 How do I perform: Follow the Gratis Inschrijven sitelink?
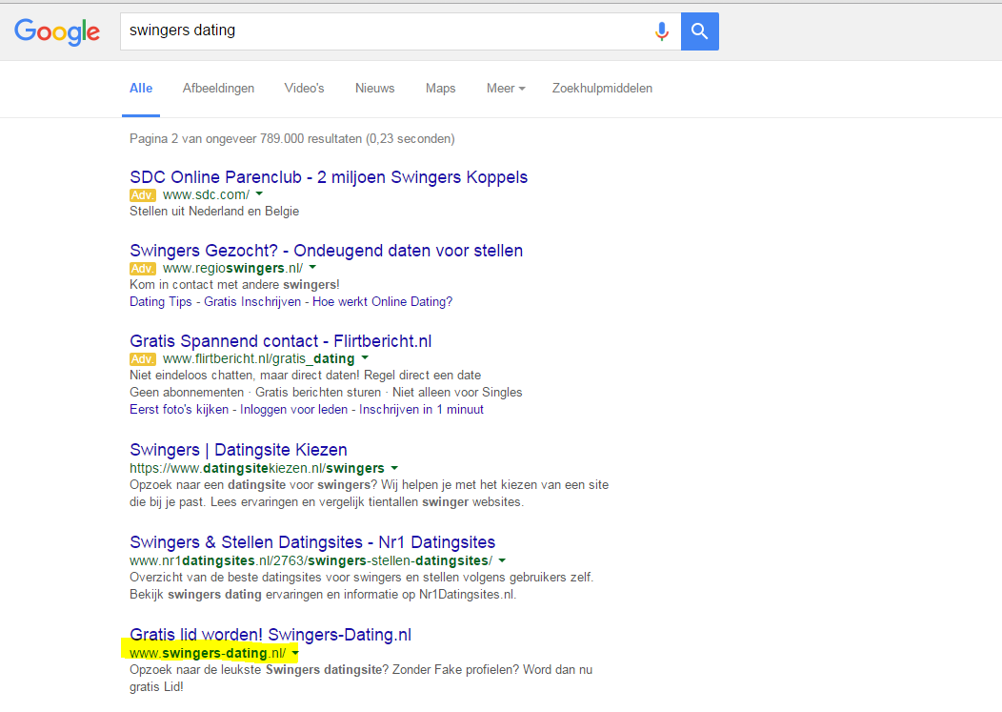tap(251, 301)
